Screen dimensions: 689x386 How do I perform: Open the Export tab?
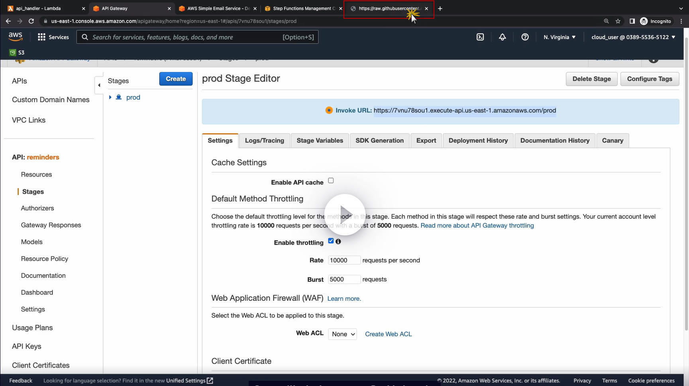pos(426,141)
